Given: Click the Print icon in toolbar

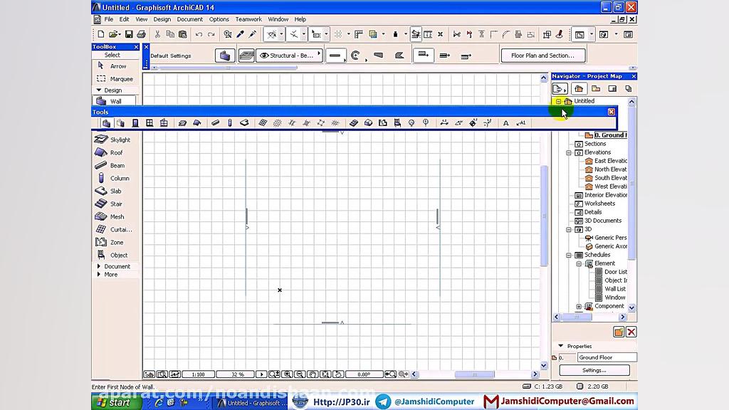Looking at the screenshot, I should pos(142,34).
